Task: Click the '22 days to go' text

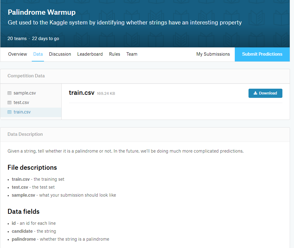Action: pos(45,39)
